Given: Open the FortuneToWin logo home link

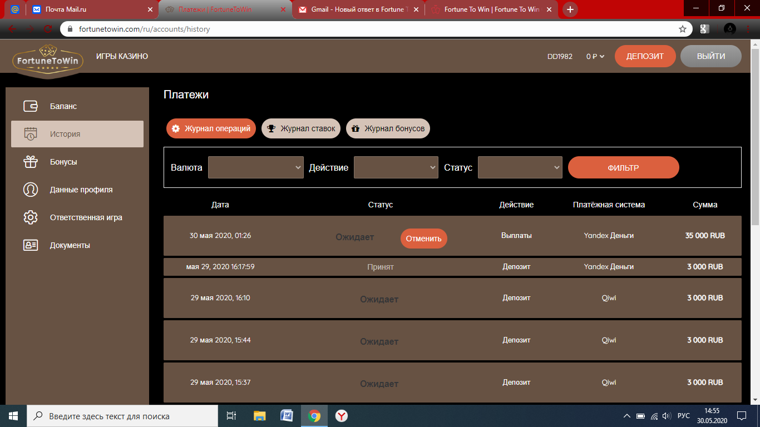Looking at the screenshot, I should coord(48,61).
